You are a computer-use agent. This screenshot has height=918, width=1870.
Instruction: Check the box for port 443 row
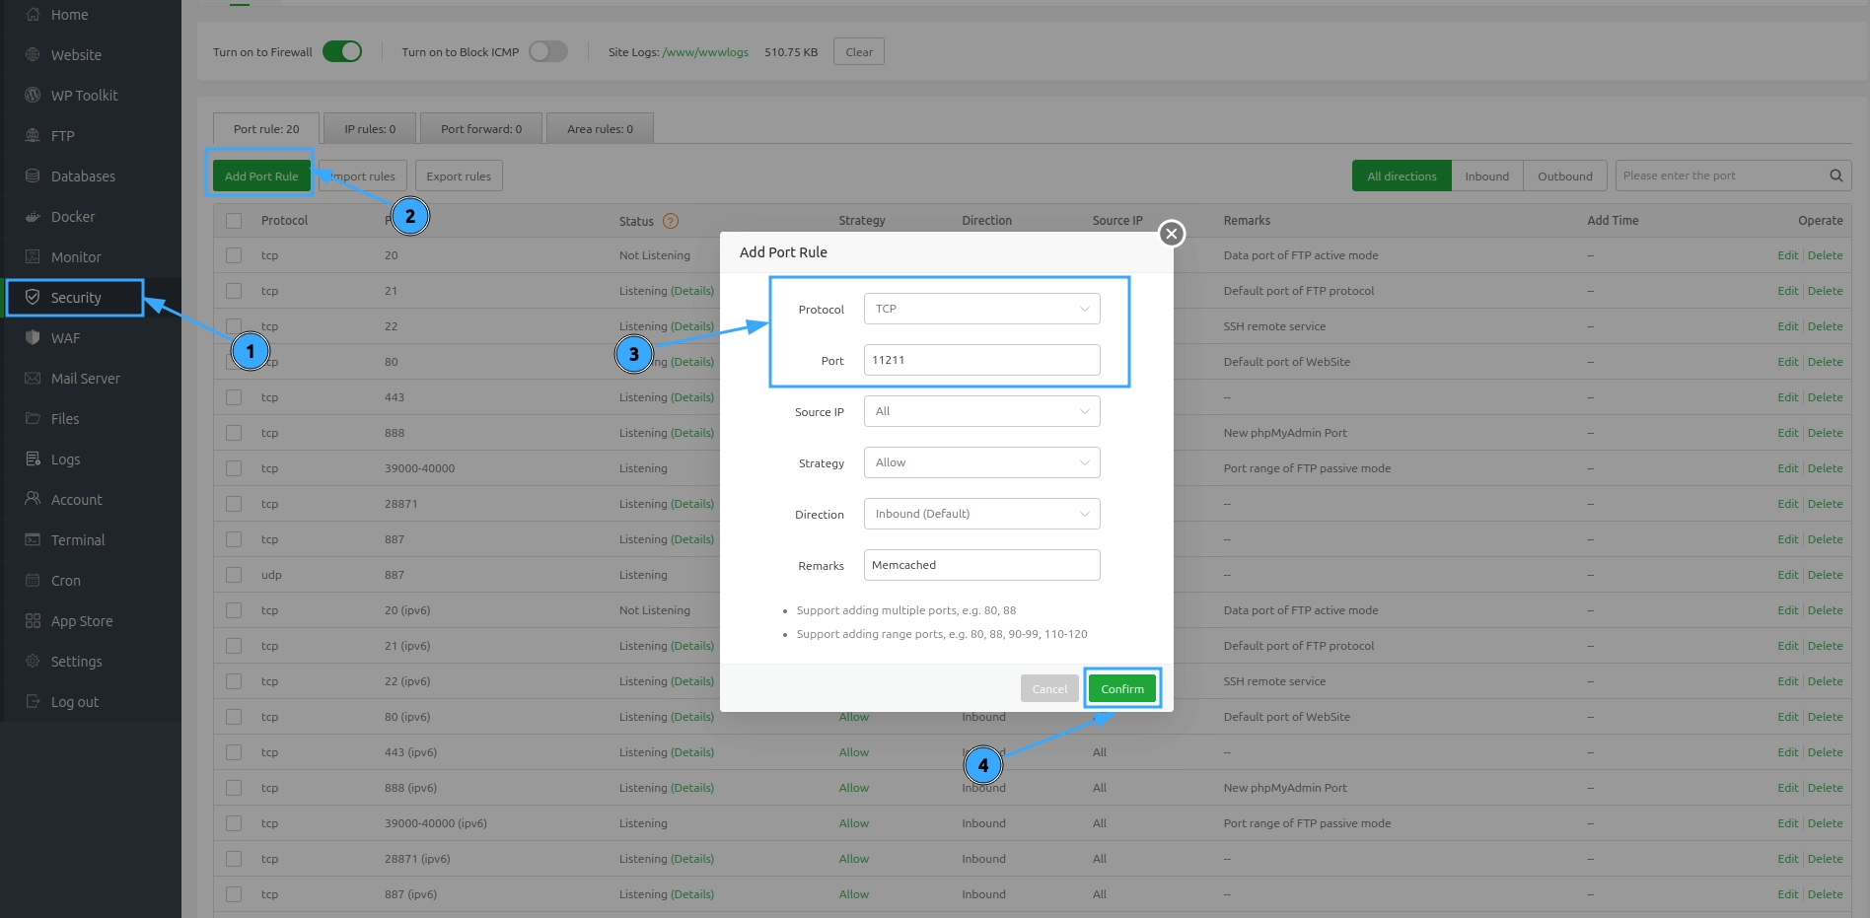coord(234,397)
